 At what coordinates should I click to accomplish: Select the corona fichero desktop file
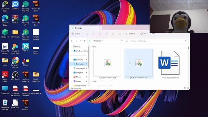(x=36, y=50)
